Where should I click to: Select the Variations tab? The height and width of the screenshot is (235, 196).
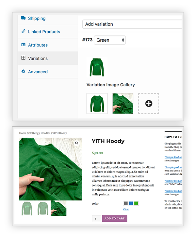coord(48,58)
